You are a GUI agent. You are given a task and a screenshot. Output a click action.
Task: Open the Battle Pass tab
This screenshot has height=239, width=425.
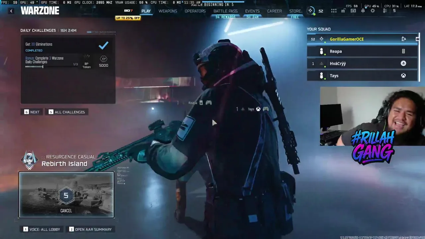225,11
